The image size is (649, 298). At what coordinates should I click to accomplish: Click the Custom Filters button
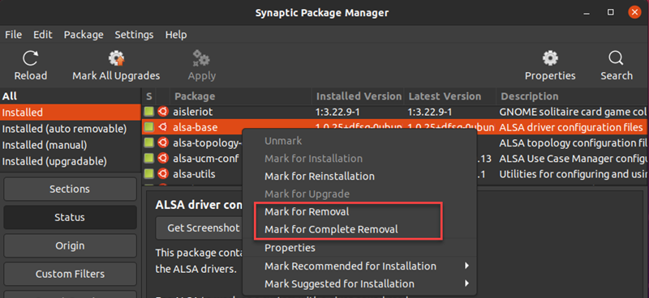click(x=70, y=274)
